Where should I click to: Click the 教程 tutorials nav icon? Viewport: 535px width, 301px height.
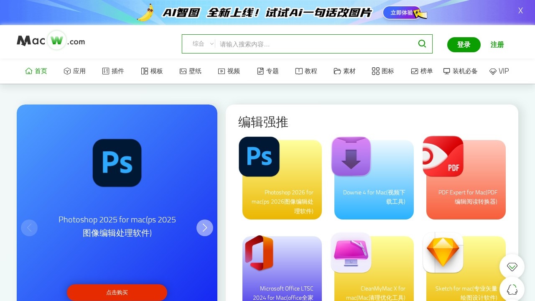[298, 71]
